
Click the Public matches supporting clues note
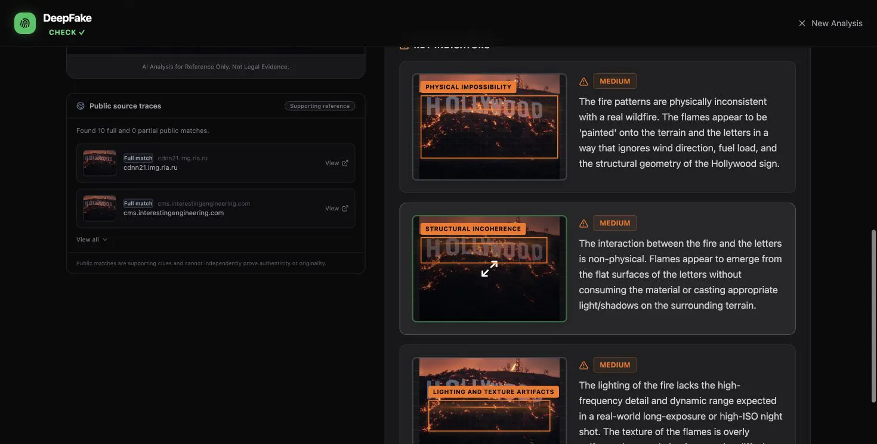(201, 263)
